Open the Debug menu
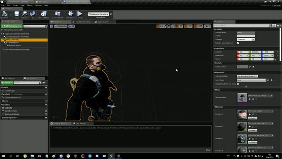This screenshot has width=282, height=159. click(x=30, y=5)
